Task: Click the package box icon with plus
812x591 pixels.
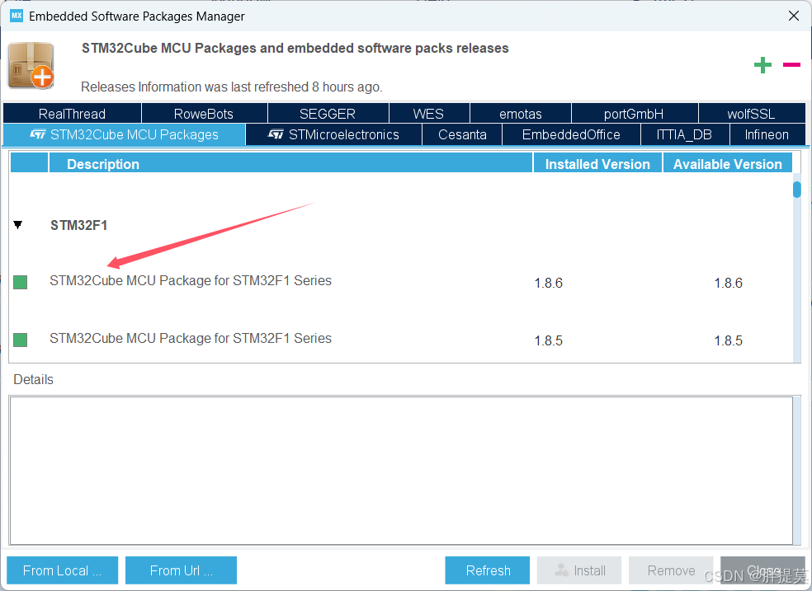Action: (31, 66)
